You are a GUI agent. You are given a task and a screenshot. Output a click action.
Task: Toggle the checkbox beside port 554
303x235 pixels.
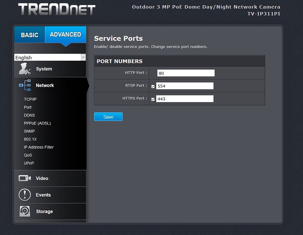[153, 86]
